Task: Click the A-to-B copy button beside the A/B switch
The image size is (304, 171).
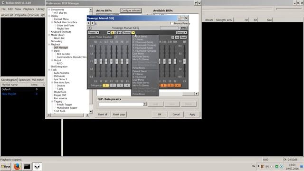Action: click(120, 33)
